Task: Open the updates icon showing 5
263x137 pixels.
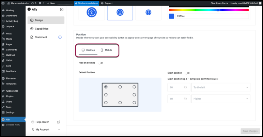Action: pos(34,3)
